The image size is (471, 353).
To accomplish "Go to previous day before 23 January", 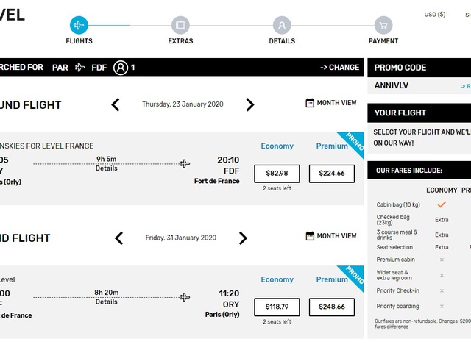I will point(116,104).
